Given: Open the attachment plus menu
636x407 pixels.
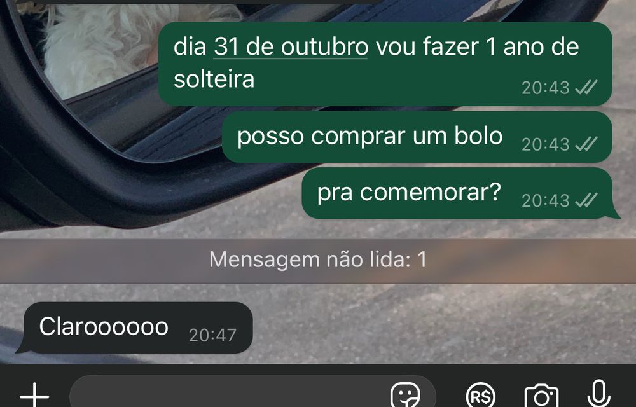Looking at the screenshot, I should click(x=34, y=396).
